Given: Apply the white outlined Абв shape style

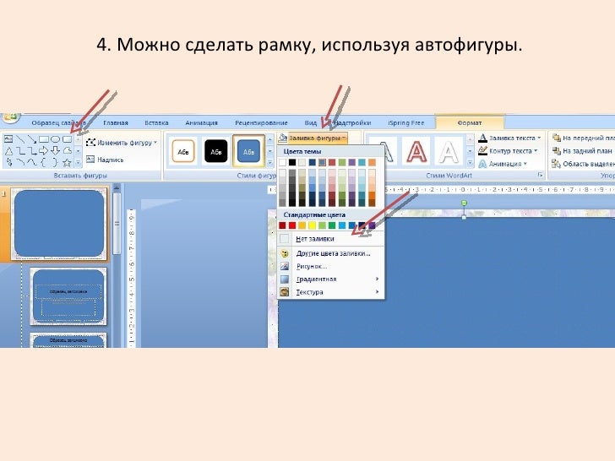Looking at the screenshot, I should tap(183, 151).
